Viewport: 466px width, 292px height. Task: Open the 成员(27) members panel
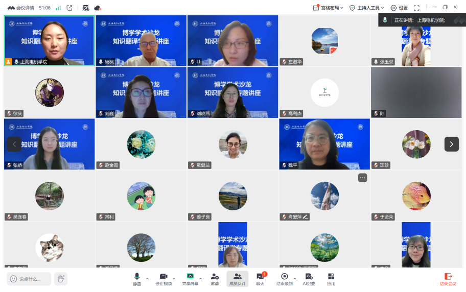(x=237, y=279)
